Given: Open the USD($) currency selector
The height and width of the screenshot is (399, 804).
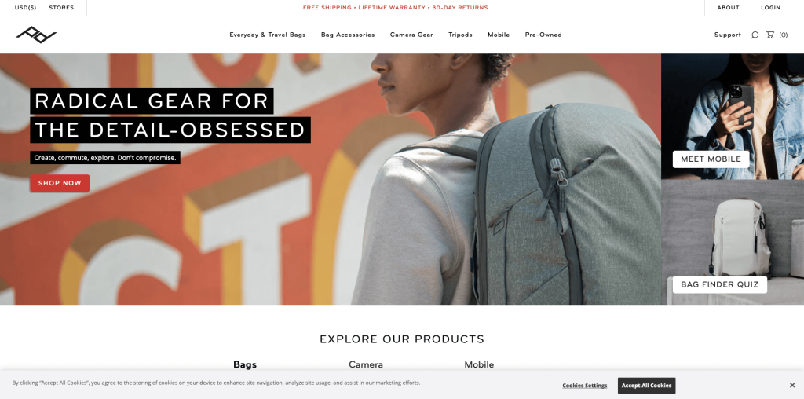Looking at the screenshot, I should coord(26,8).
